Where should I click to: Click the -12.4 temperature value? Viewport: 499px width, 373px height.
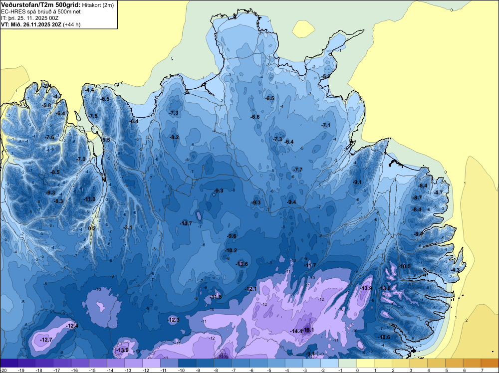click(72, 326)
